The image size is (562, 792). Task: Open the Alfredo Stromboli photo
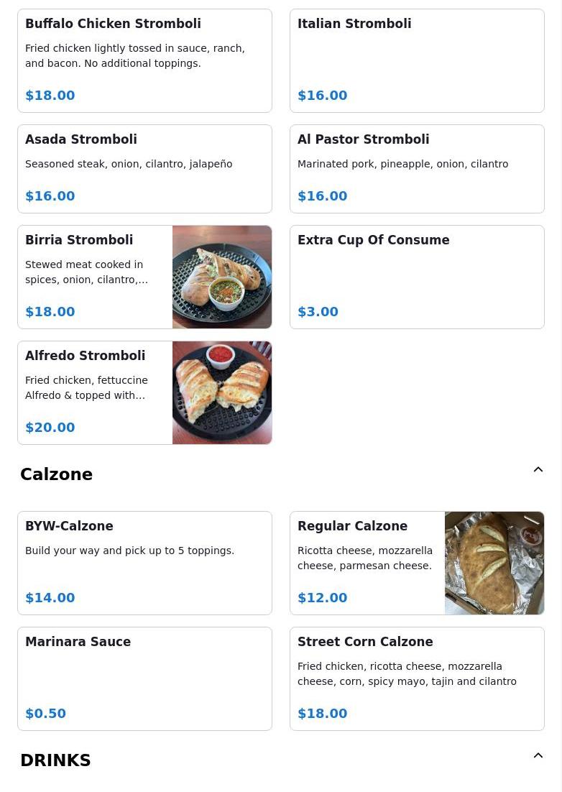pos(222,393)
